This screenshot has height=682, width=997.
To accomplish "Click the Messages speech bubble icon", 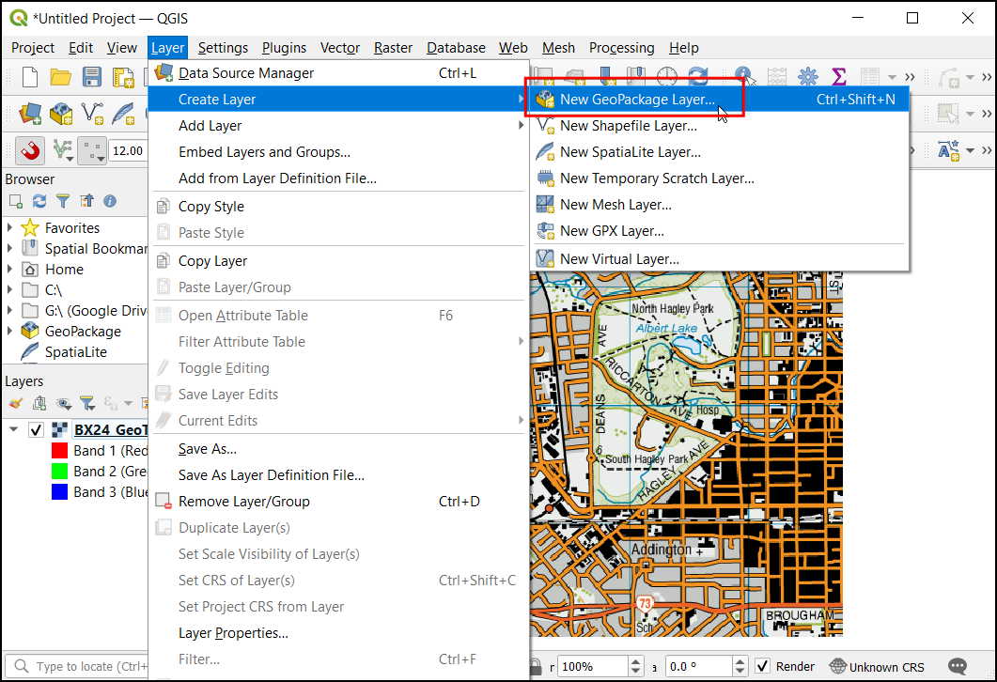I will [958, 666].
